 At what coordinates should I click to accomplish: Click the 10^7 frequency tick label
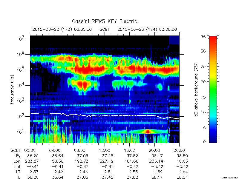21,38
